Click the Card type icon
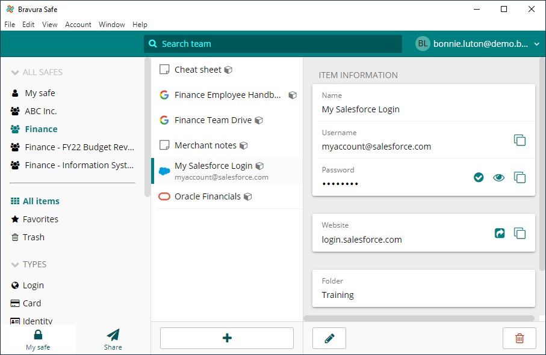Screen dimensions: 546x355 (14, 303)
